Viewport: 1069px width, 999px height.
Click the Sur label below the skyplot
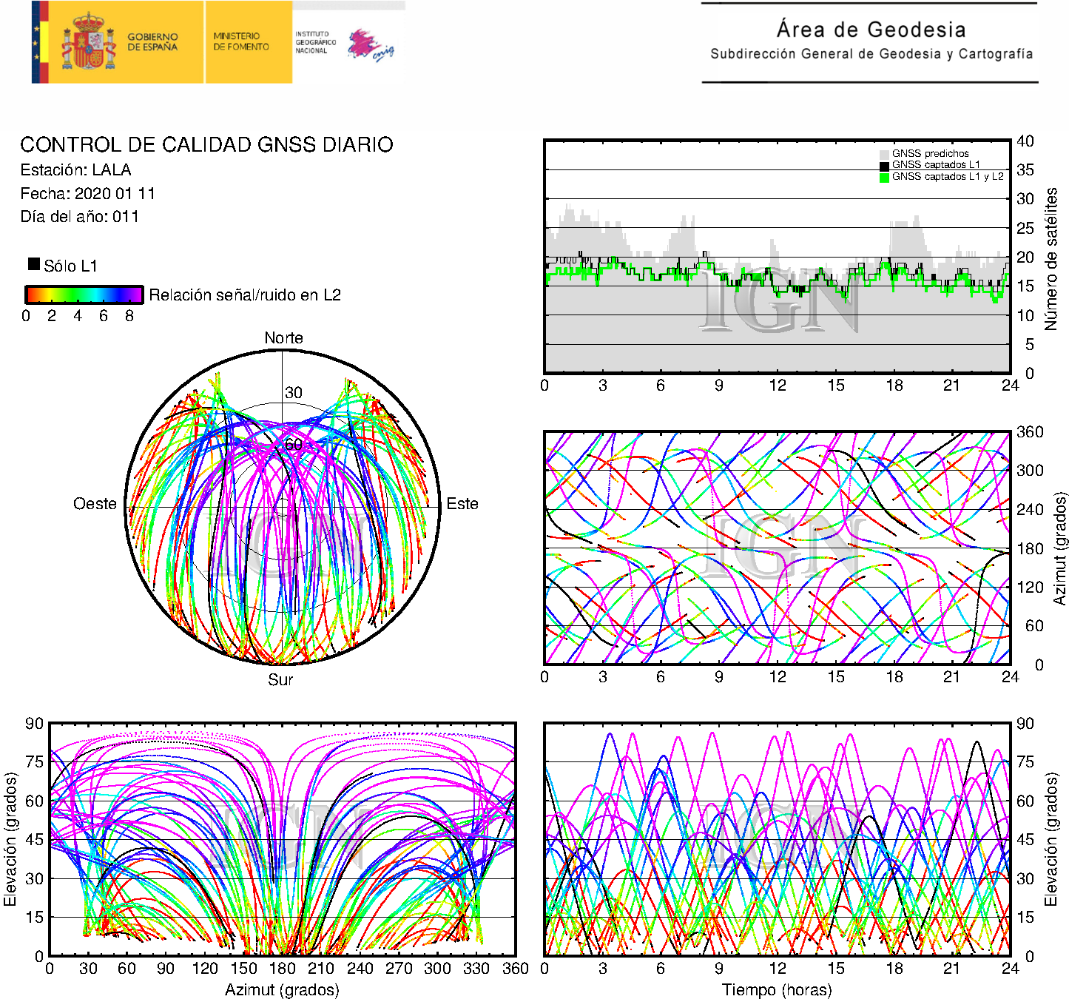click(x=280, y=679)
